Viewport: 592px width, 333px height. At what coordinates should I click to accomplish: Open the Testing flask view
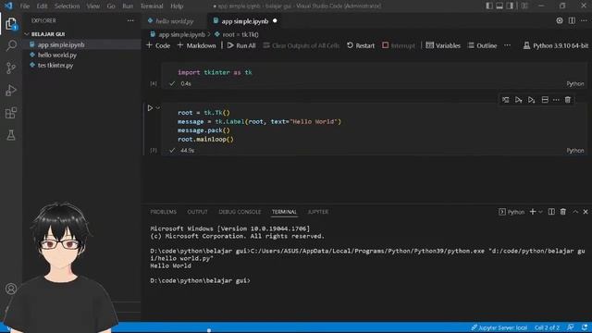tap(11, 135)
